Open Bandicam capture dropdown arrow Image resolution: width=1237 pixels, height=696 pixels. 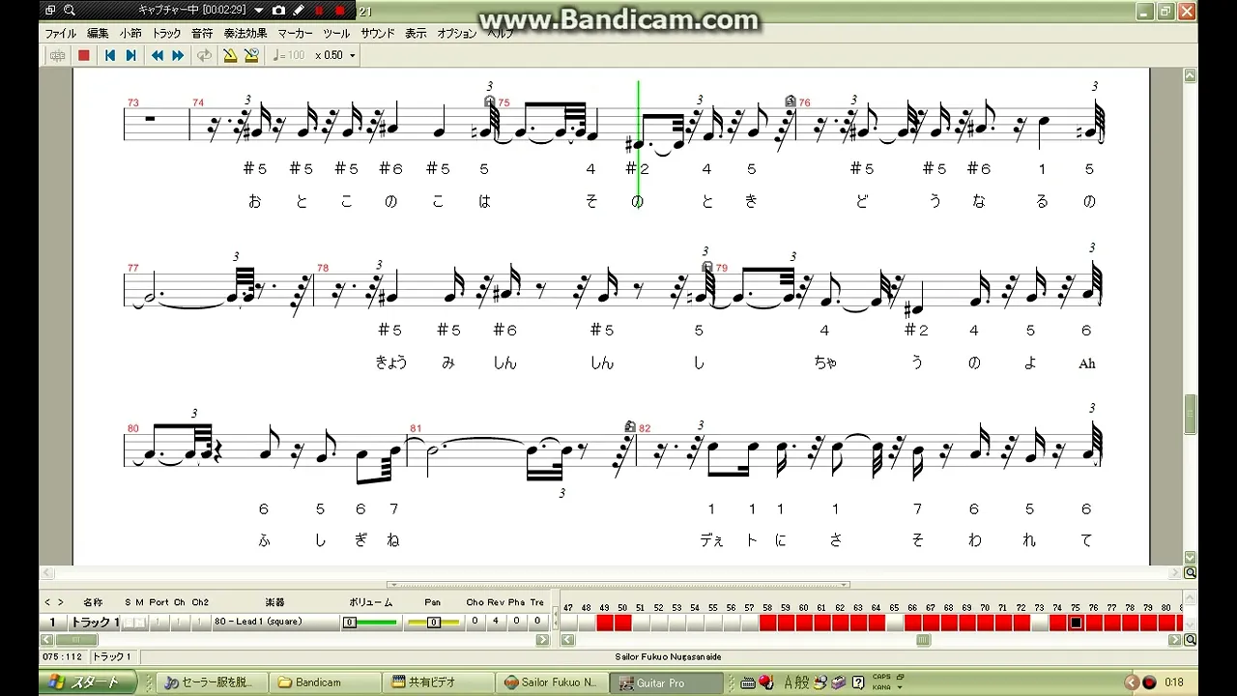(x=259, y=11)
